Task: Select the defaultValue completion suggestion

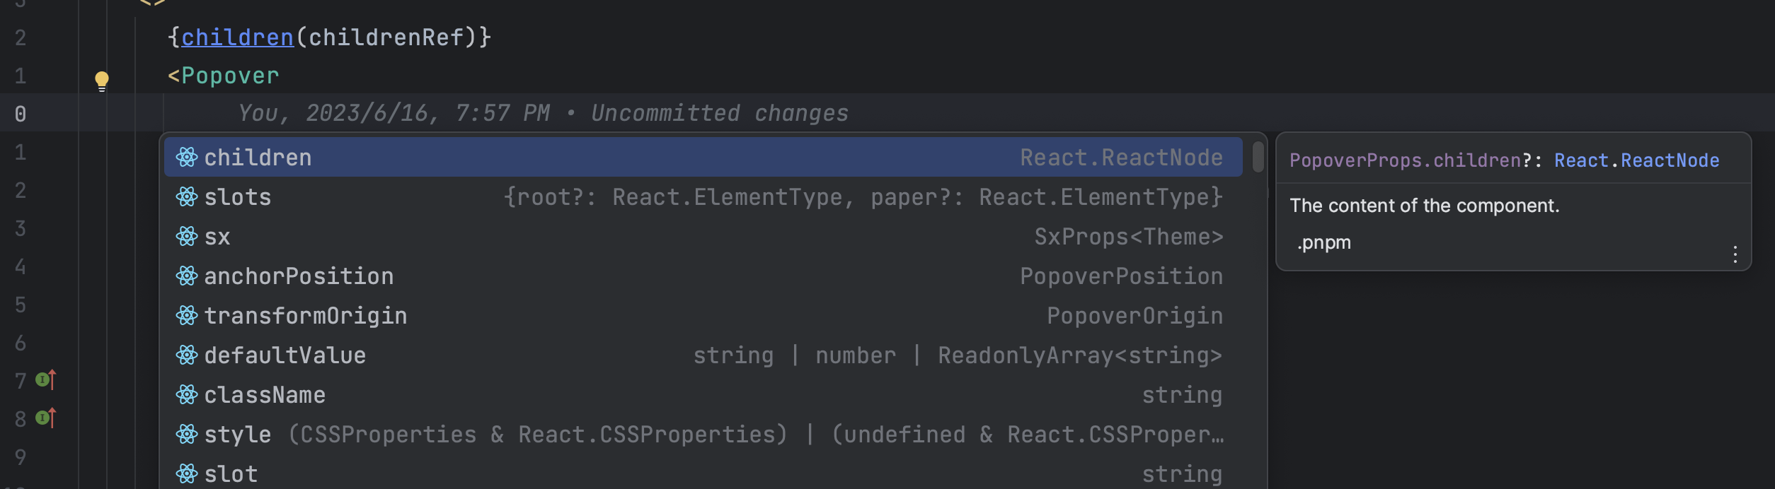Action: point(285,355)
